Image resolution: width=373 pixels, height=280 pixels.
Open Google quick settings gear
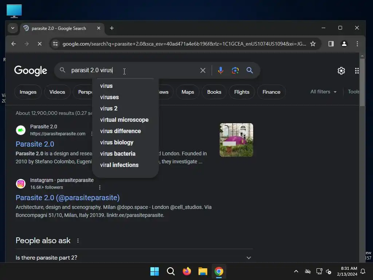point(341,71)
